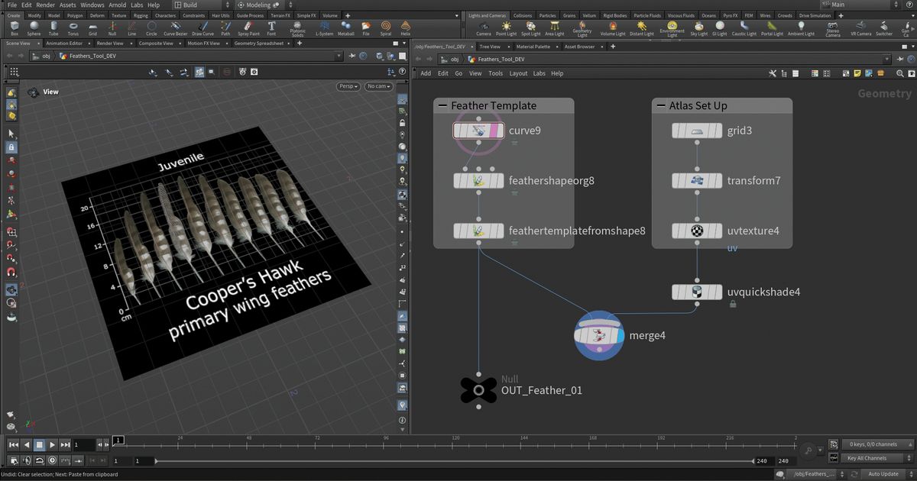Click the Auto Update button
917x481 pixels.
[884, 473]
